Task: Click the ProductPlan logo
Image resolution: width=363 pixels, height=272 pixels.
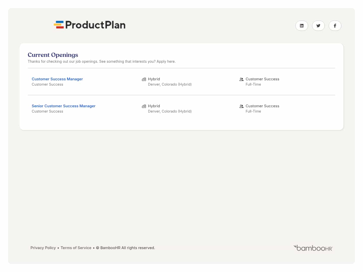Action: coord(90,25)
